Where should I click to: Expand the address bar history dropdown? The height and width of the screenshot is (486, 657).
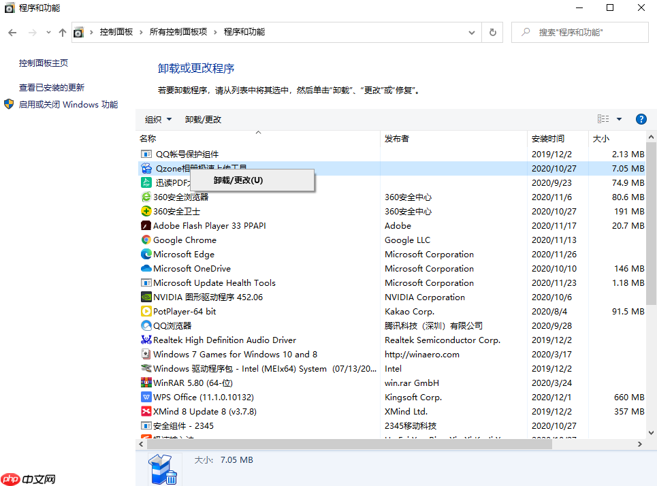pos(472,32)
